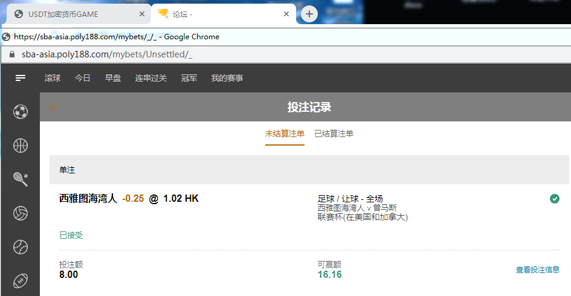
Task: Select the baseball sport icon
Action: 21,246
